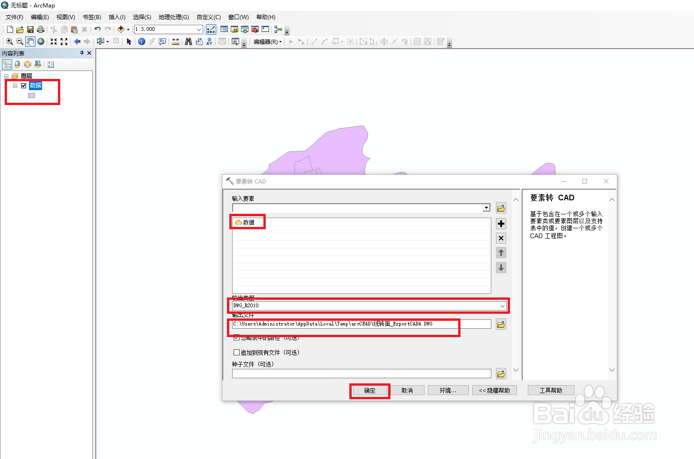This screenshot has height=459, width=694.
Task: Open the ArcToolbox window
Action: tap(255, 29)
